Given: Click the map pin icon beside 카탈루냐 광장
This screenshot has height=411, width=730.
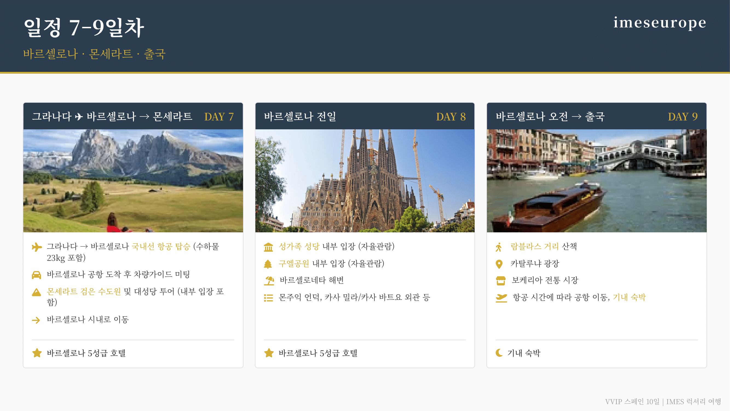Looking at the screenshot, I should pyautogui.click(x=499, y=264).
